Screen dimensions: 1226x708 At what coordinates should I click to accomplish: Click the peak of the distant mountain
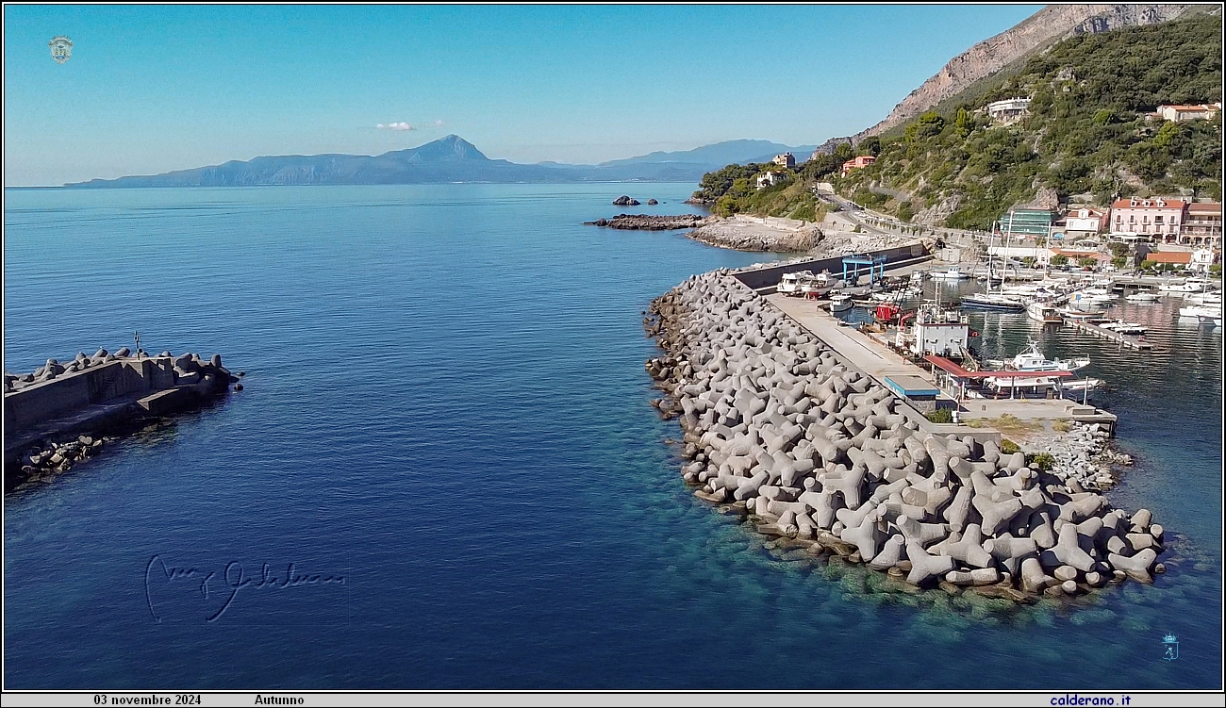click(451, 140)
